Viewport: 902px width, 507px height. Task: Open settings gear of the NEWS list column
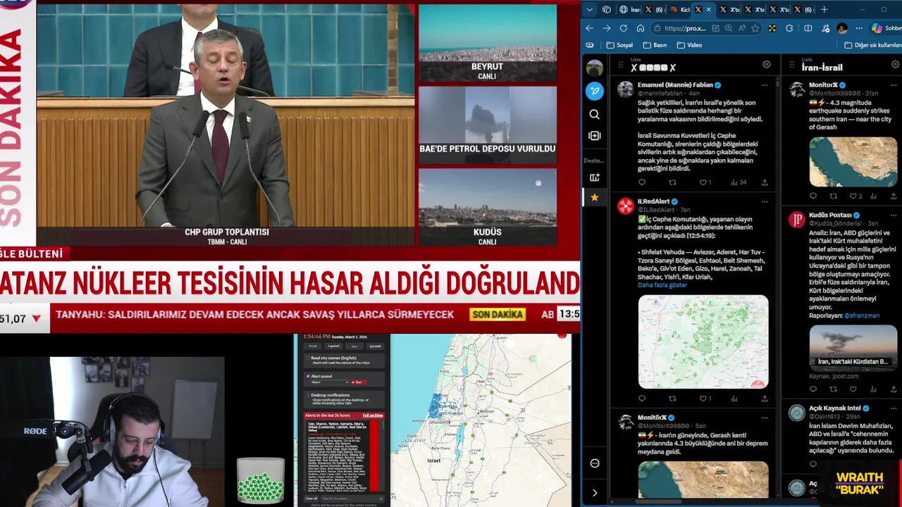(767, 65)
